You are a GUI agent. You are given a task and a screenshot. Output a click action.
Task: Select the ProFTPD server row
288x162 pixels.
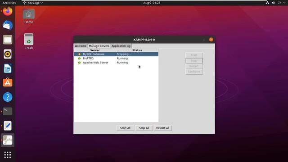116,58
